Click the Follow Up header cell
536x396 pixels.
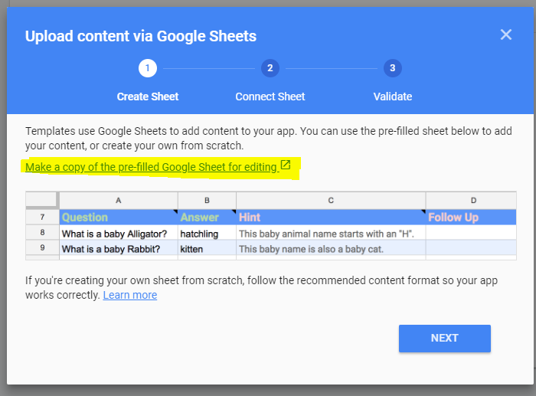coord(471,218)
